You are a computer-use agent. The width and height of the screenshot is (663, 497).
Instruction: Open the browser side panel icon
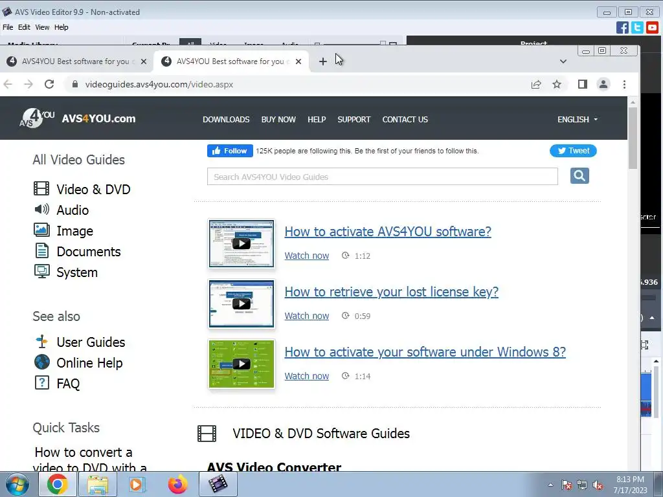click(583, 84)
